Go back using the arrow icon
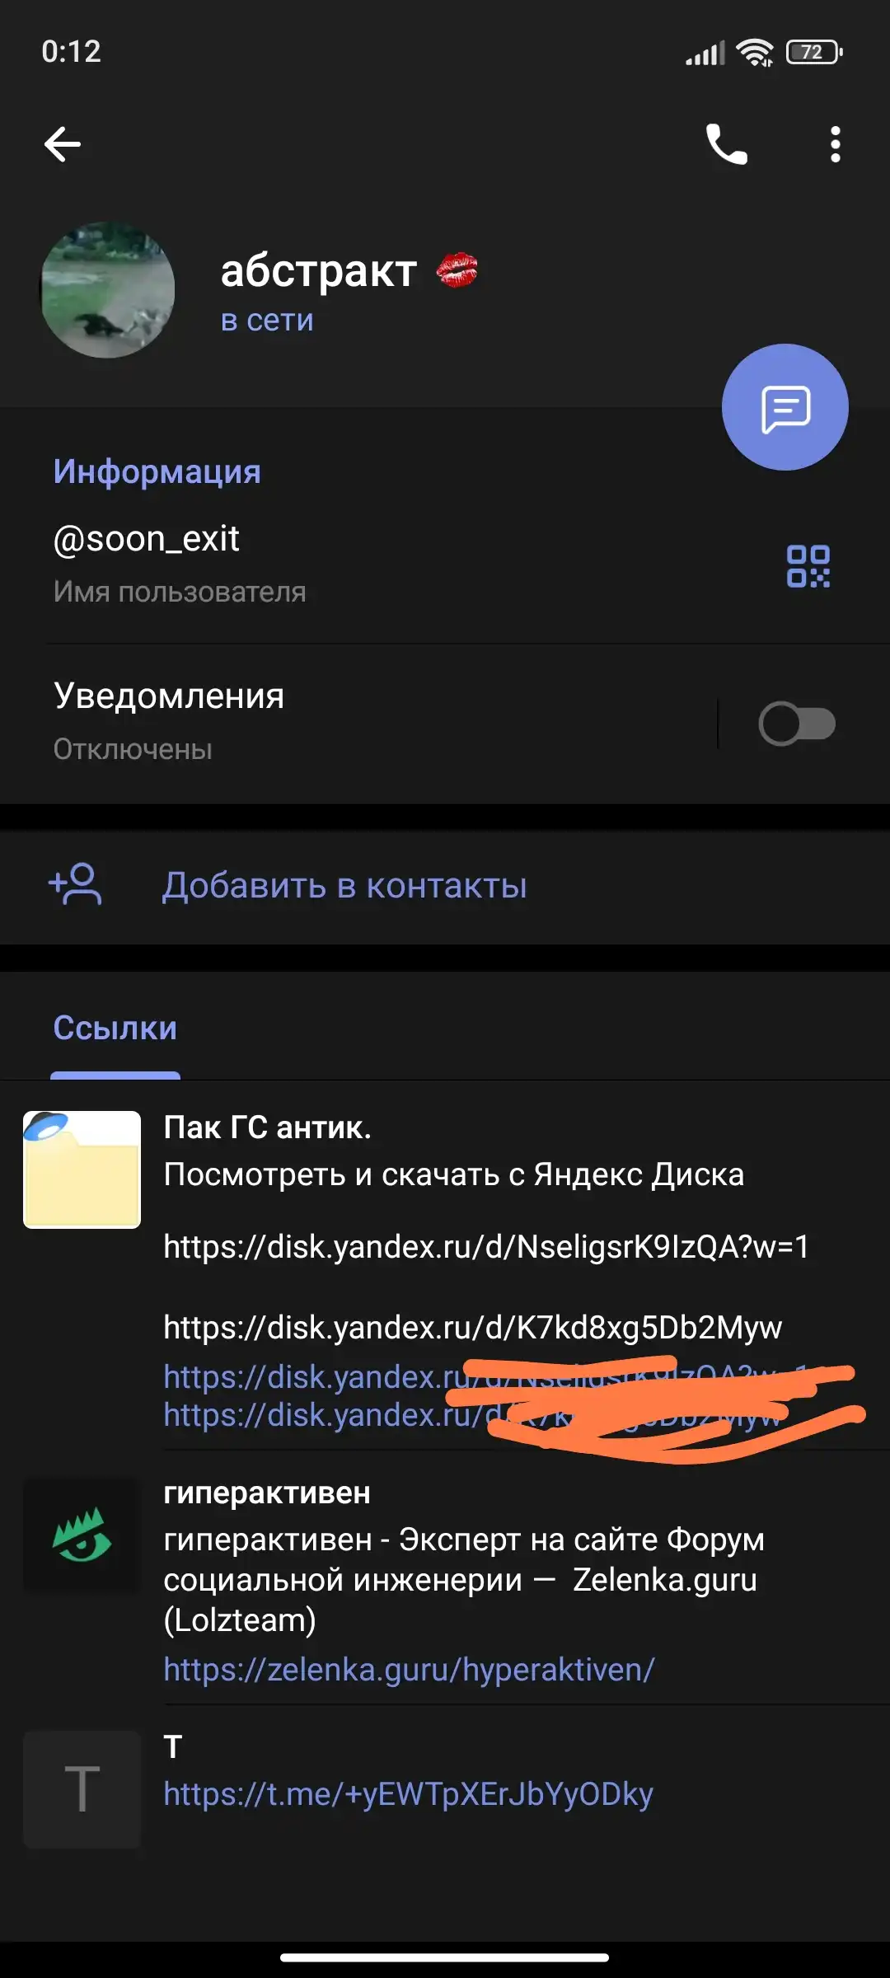 point(63,144)
